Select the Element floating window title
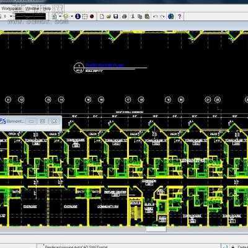Image resolution: width=248 pixels, height=248 pixels. pos(15,122)
